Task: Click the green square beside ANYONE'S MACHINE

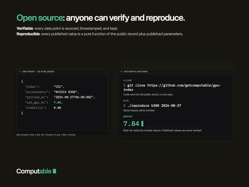Action: point(122,72)
